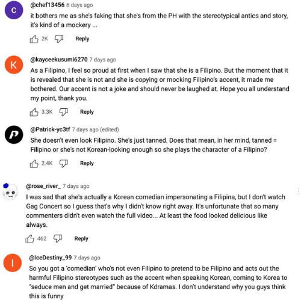301x301 pixels.
Task: Reply to @kayceekusumi6270's comment
Action: tap(87, 112)
